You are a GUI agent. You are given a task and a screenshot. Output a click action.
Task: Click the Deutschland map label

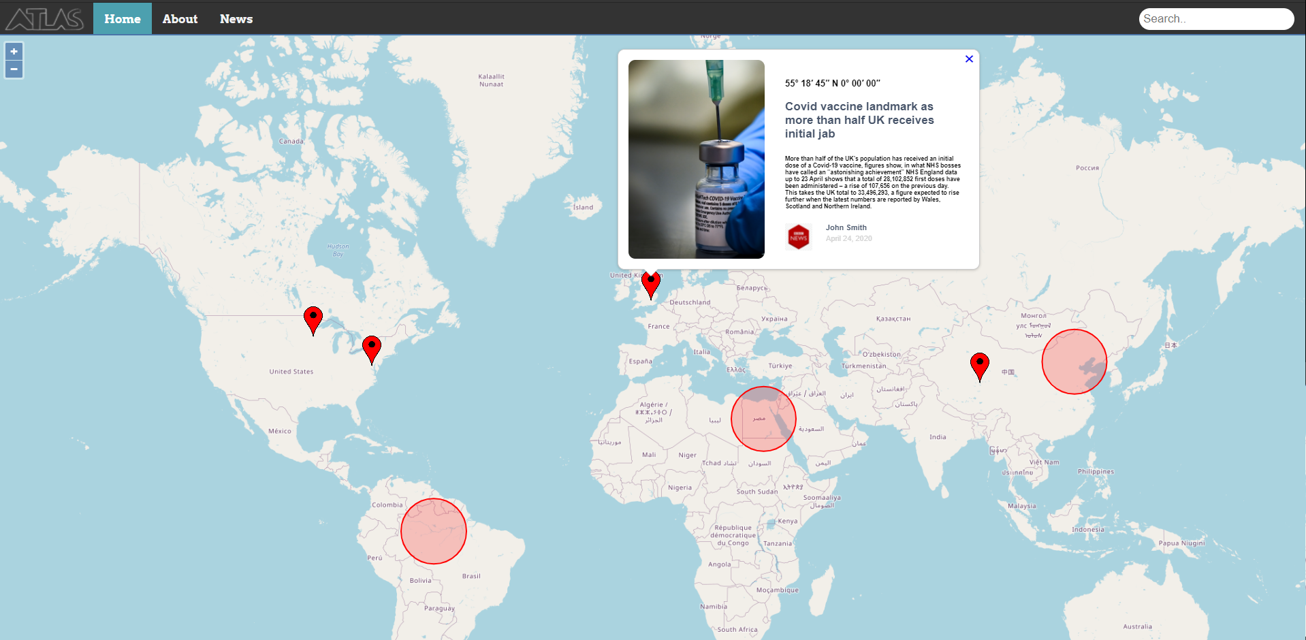[690, 302]
